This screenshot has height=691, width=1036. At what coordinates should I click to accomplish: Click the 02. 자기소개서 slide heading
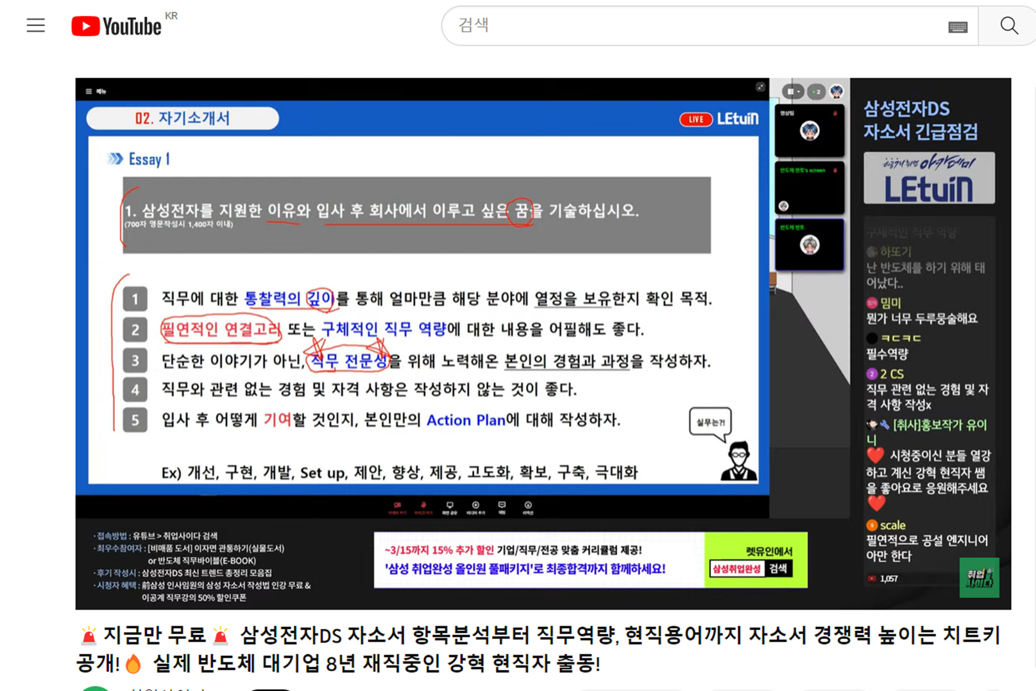click(x=183, y=119)
